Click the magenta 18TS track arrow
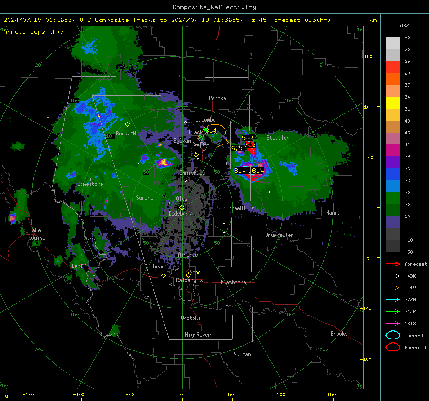429x401 pixels. coord(393,324)
